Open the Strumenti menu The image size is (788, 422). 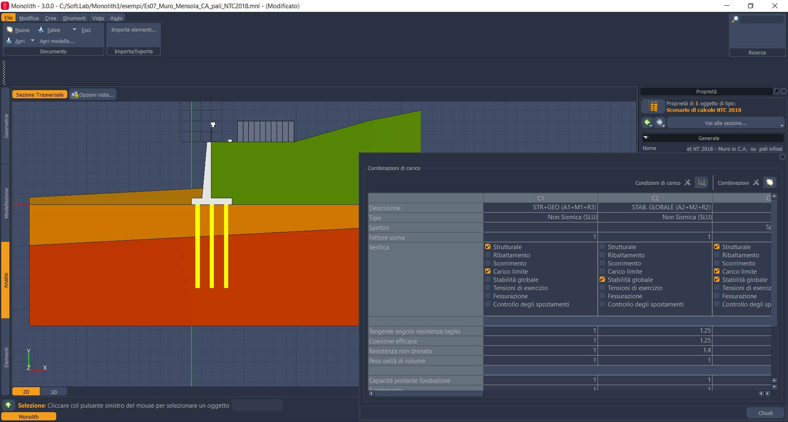click(74, 18)
